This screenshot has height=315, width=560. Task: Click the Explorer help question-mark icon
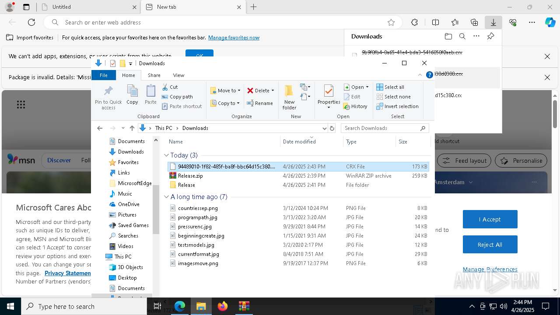430,75
